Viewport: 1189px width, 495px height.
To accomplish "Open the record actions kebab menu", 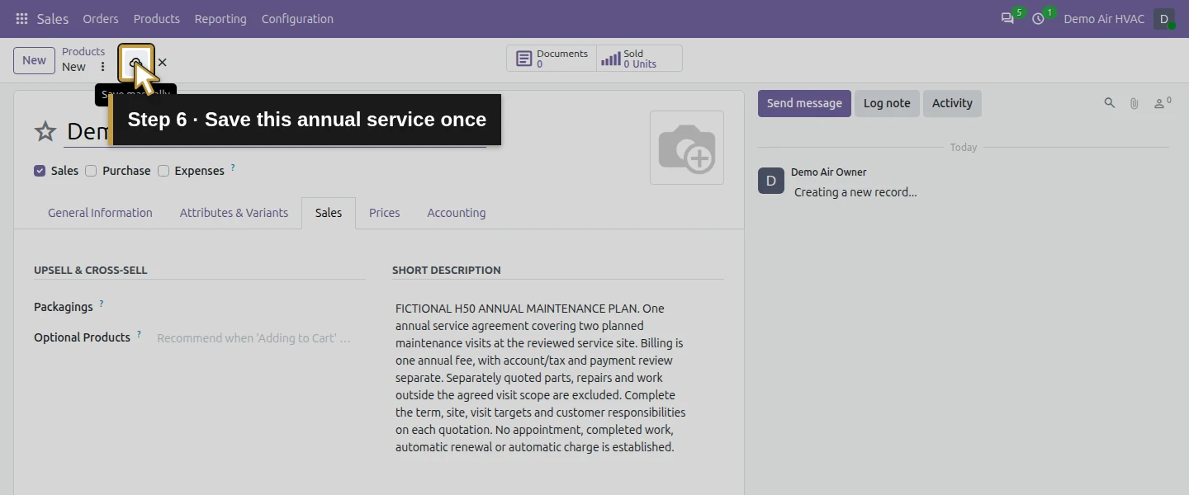I will coord(102,67).
